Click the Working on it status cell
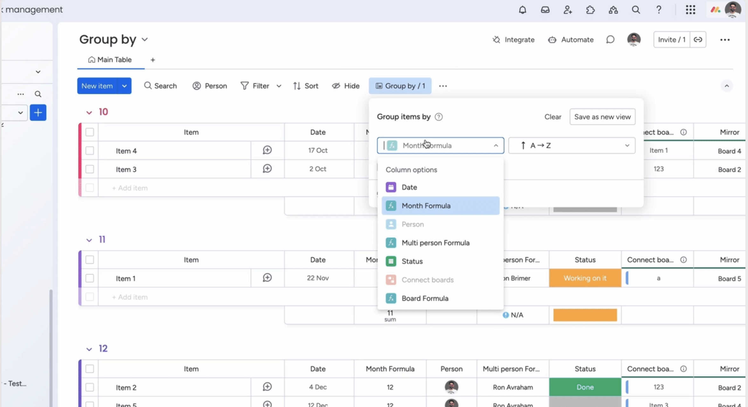The height and width of the screenshot is (407, 748). (x=585, y=278)
